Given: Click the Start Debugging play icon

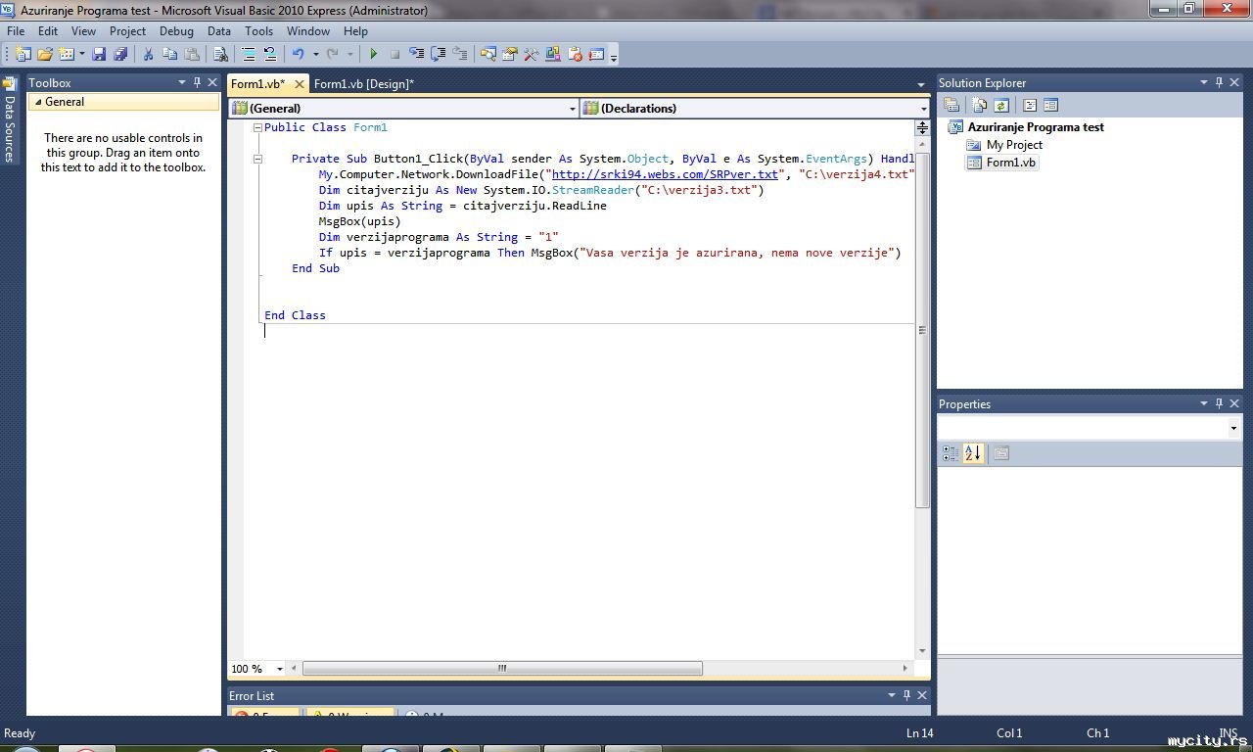Looking at the screenshot, I should pos(373,55).
